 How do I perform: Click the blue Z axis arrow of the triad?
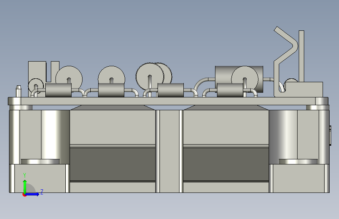pyautogui.click(x=32, y=194)
